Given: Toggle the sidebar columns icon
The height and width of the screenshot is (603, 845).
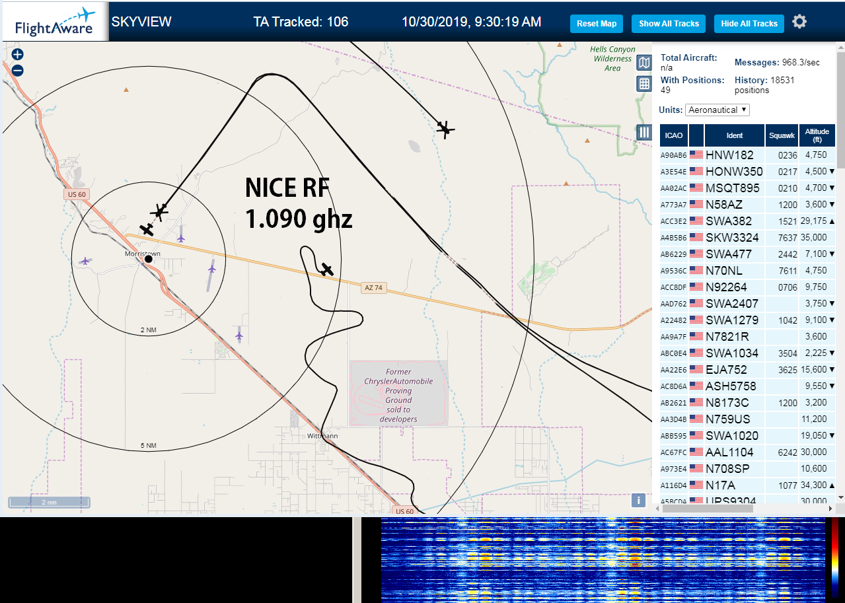Looking at the screenshot, I should click(x=644, y=132).
